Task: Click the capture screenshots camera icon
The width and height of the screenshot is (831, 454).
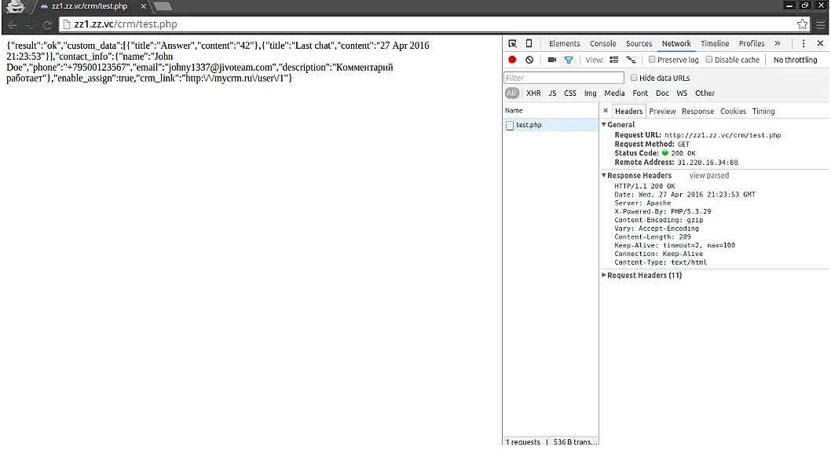Action: click(x=551, y=60)
